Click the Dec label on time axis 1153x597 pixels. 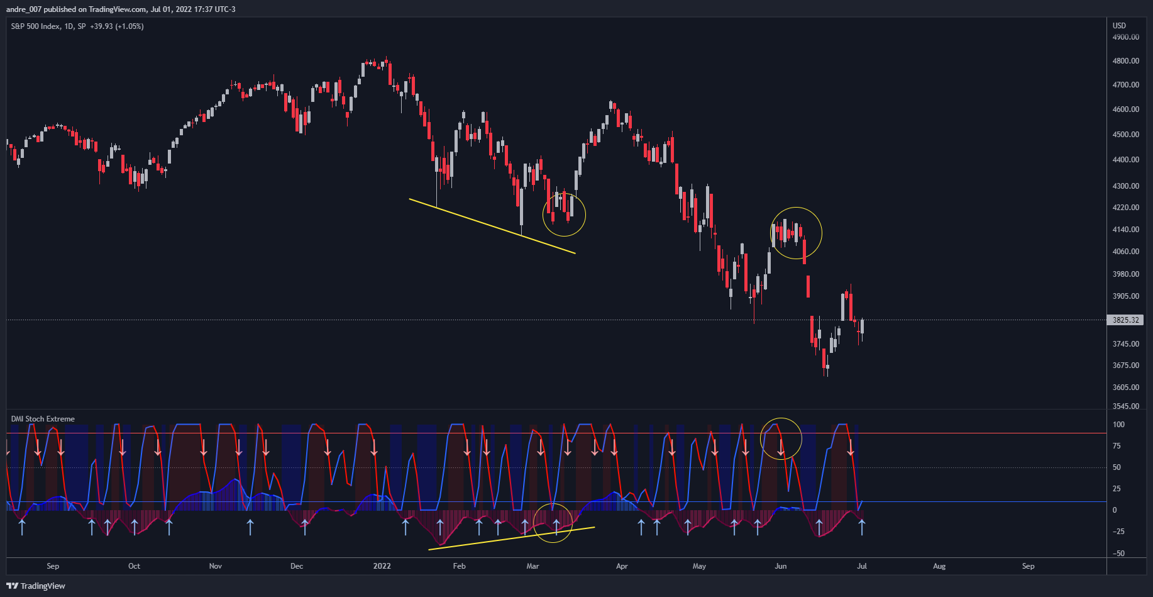pos(297,566)
